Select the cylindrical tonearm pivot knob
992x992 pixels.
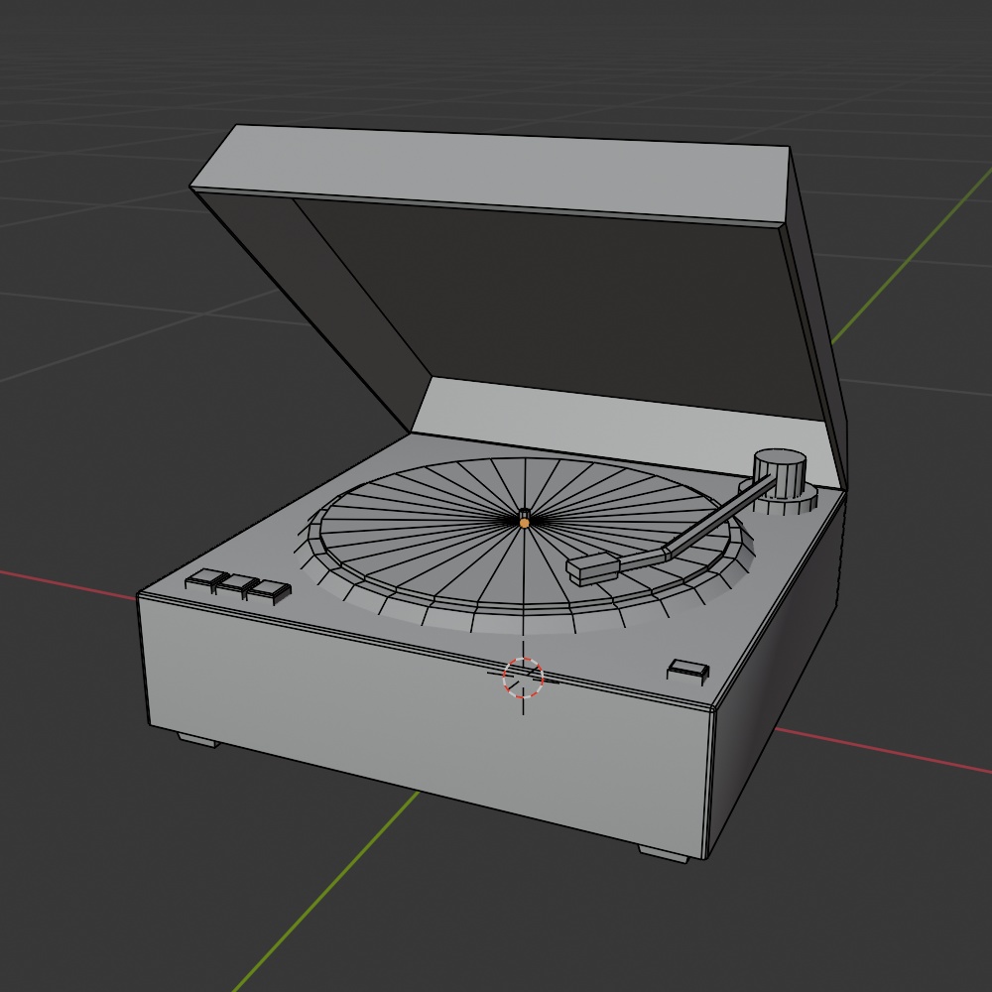(779, 468)
